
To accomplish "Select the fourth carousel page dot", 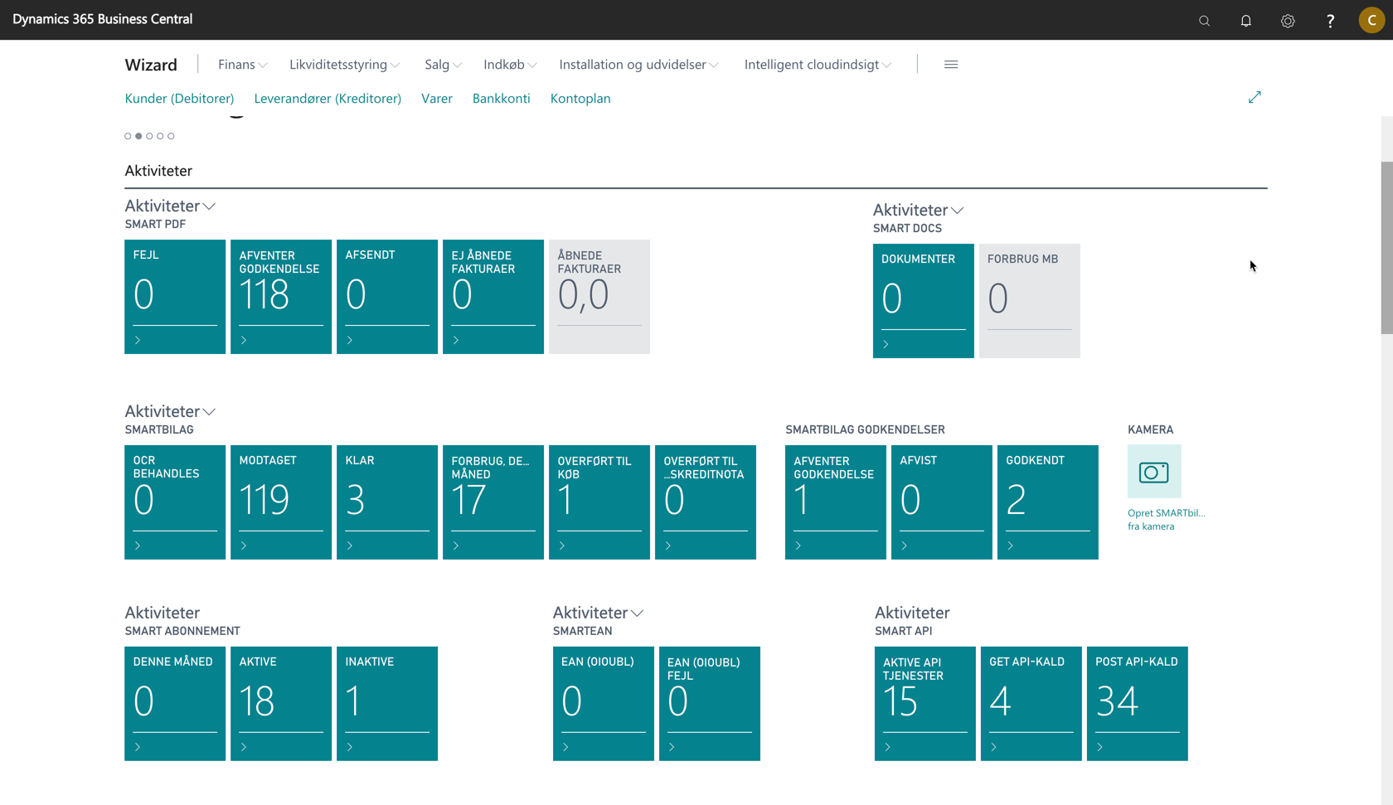I will pyautogui.click(x=160, y=136).
